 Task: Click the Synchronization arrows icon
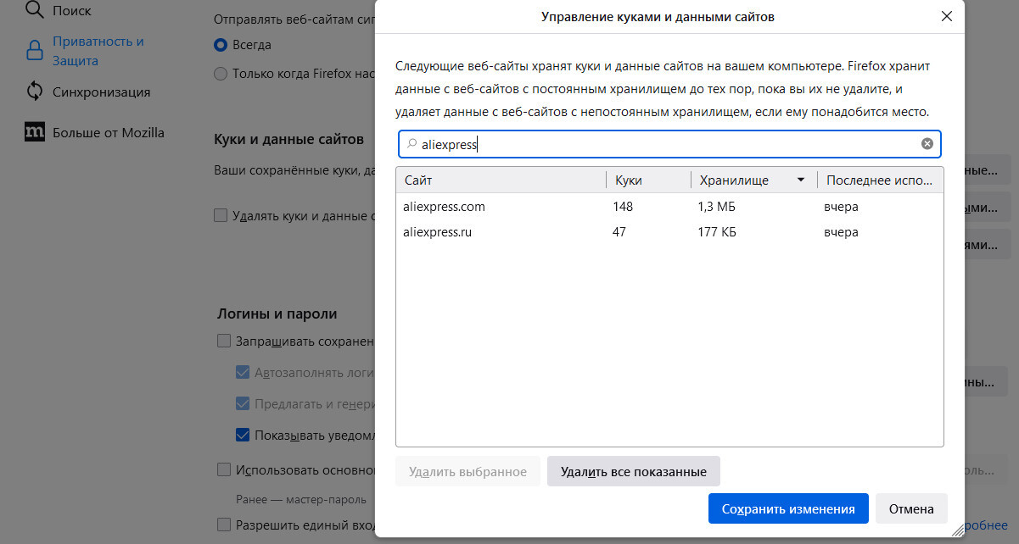35,92
